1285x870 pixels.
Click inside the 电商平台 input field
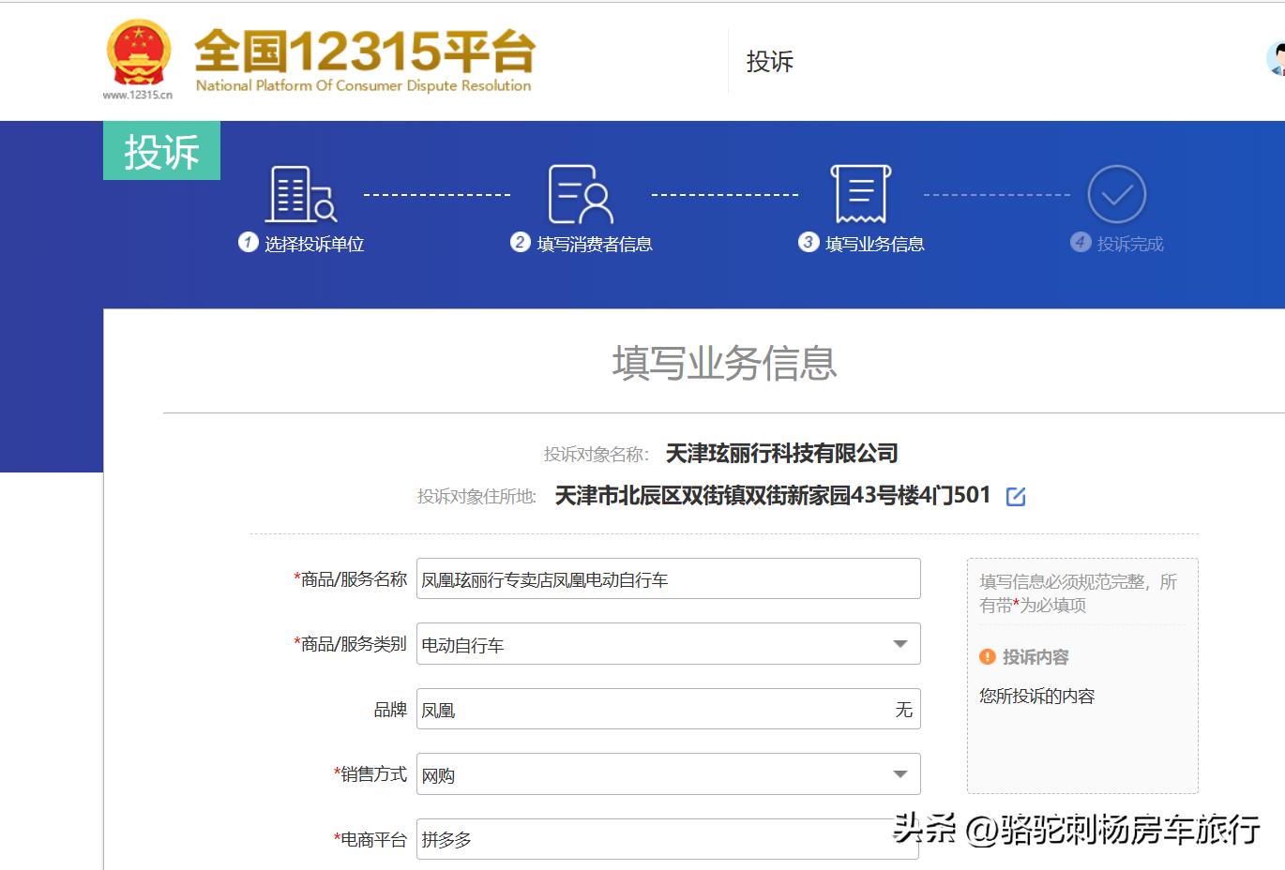(657, 839)
